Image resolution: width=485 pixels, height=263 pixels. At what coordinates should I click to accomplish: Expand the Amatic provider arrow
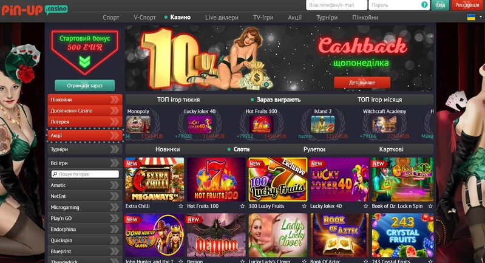point(114,185)
